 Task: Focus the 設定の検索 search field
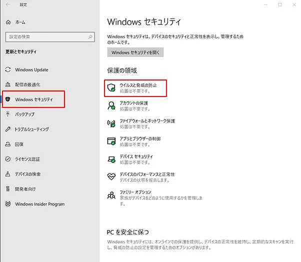[x=50, y=37]
